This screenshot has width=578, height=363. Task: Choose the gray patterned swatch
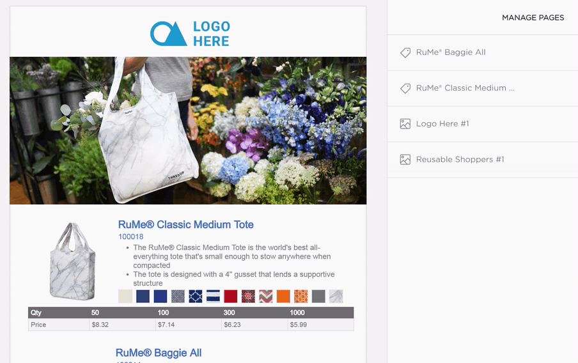click(178, 297)
